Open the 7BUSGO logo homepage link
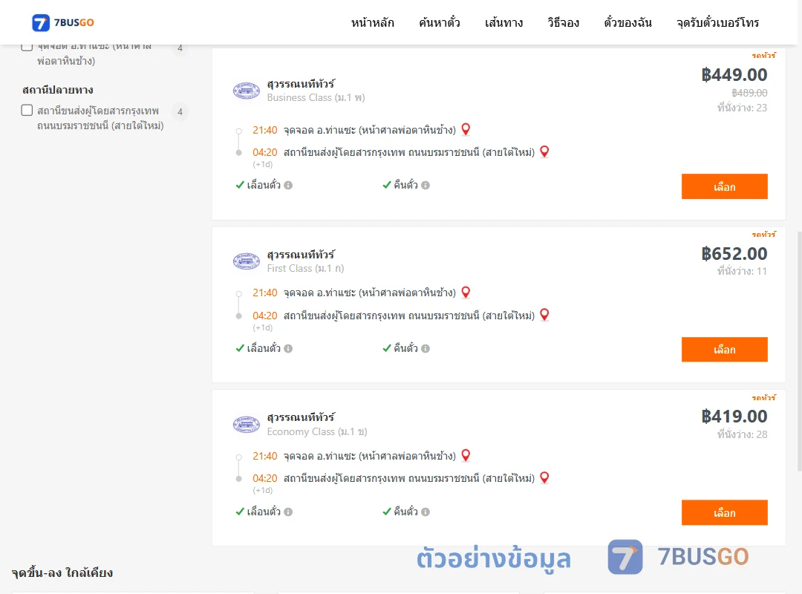The image size is (802, 594). [63, 22]
